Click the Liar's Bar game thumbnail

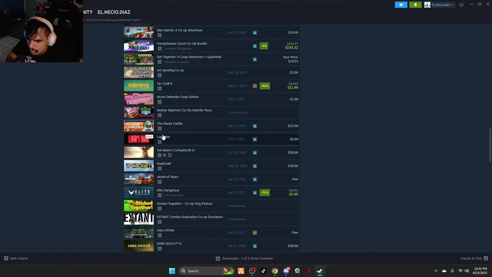[x=139, y=139]
